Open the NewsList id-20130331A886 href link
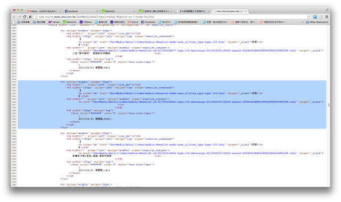 (194, 153)
